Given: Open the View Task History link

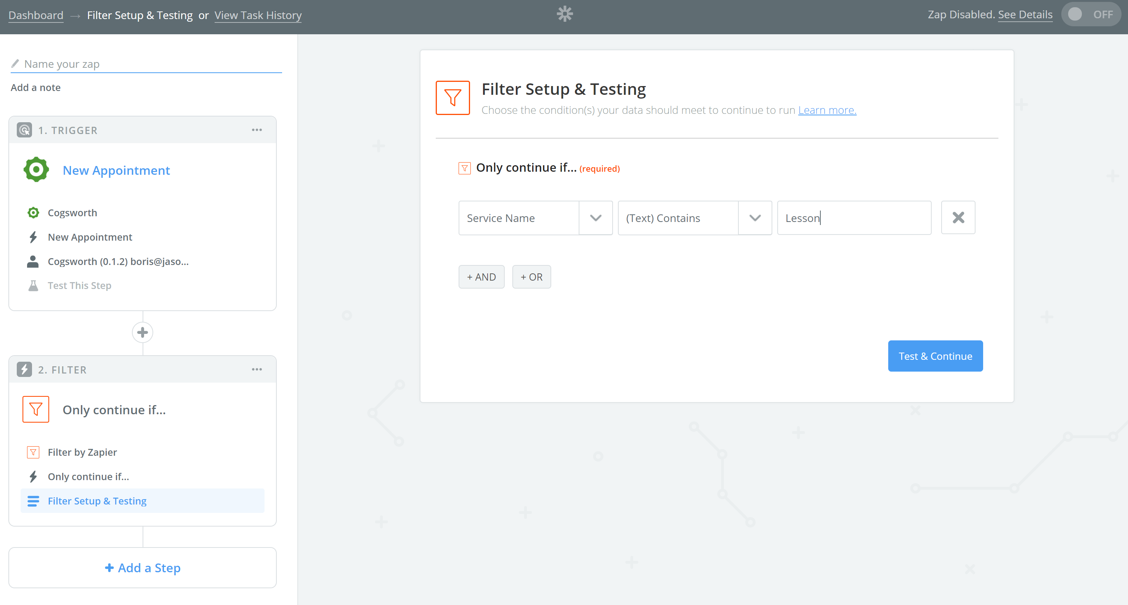Looking at the screenshot, I should point(258,15).
